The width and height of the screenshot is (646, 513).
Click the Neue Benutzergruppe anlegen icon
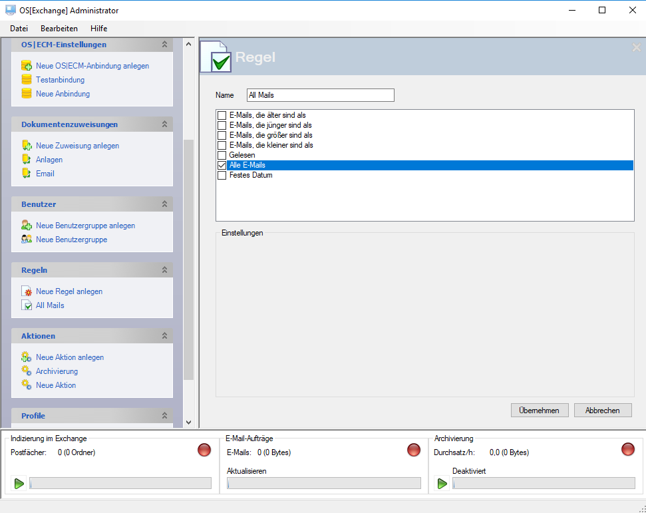(x=27, y=226)
